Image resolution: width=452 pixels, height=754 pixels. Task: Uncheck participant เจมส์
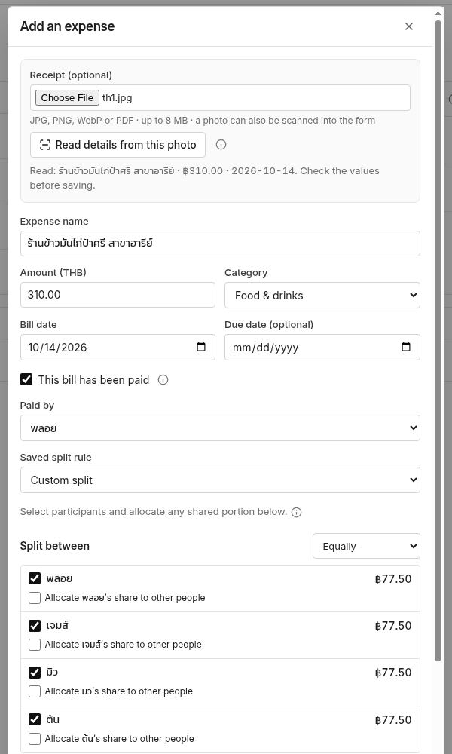click(35, 625)
